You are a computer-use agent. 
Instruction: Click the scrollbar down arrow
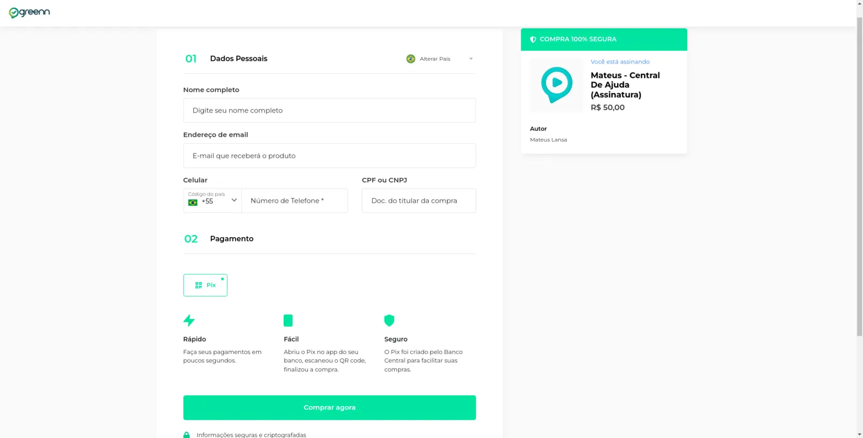pos(860,434)
